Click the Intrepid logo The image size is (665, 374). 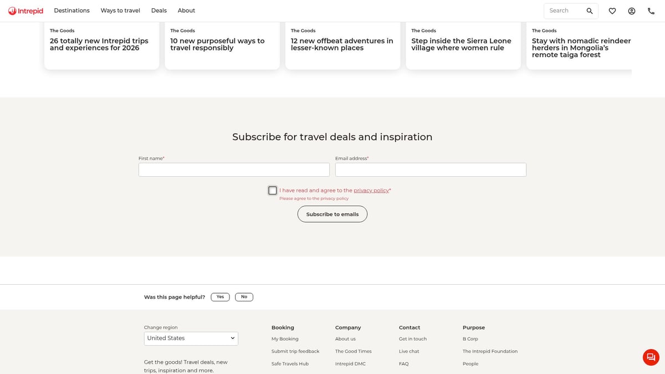point(25,11)
